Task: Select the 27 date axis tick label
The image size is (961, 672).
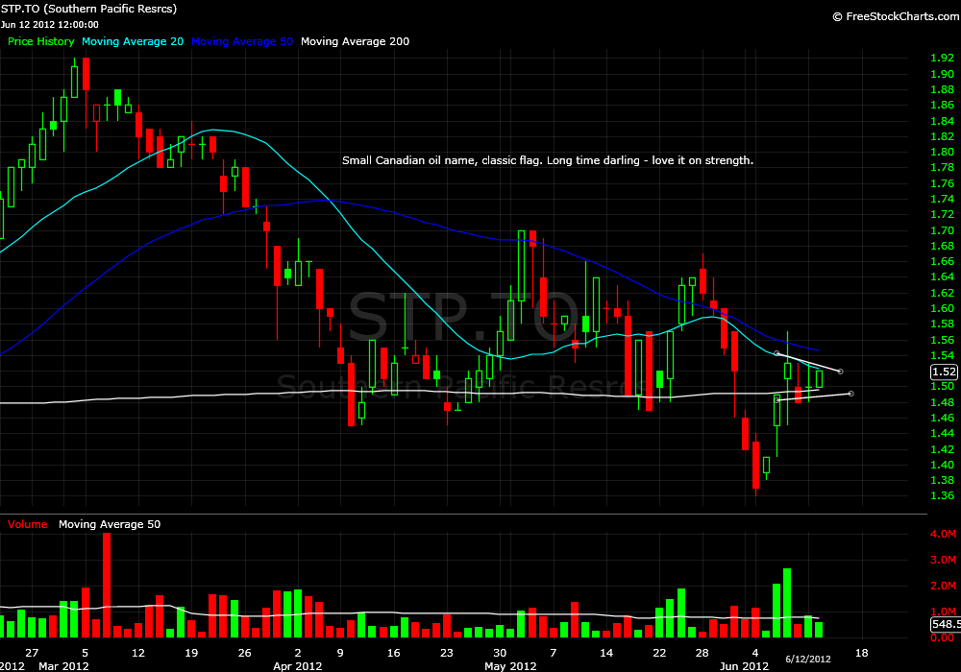Action: tap(32, 653)
